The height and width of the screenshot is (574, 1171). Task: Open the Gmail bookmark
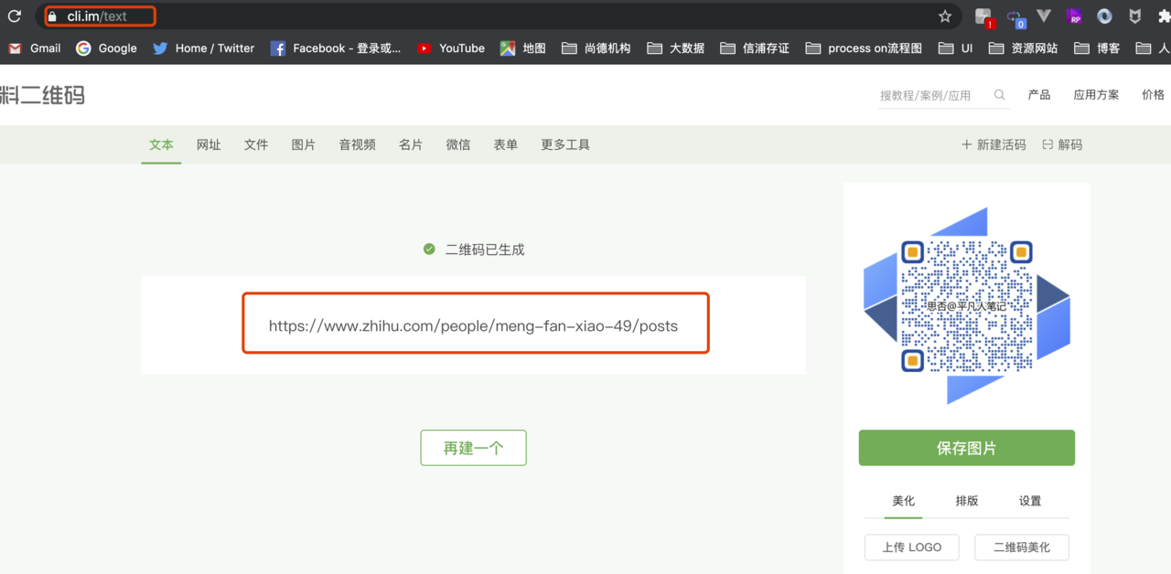click(35, 48)
